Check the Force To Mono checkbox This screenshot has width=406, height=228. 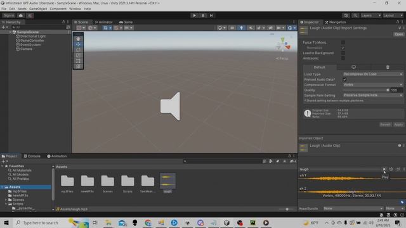[x=343, y=42]
